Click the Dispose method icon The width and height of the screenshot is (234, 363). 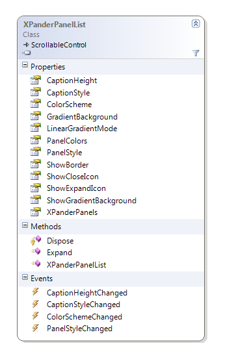click(36, 240)
